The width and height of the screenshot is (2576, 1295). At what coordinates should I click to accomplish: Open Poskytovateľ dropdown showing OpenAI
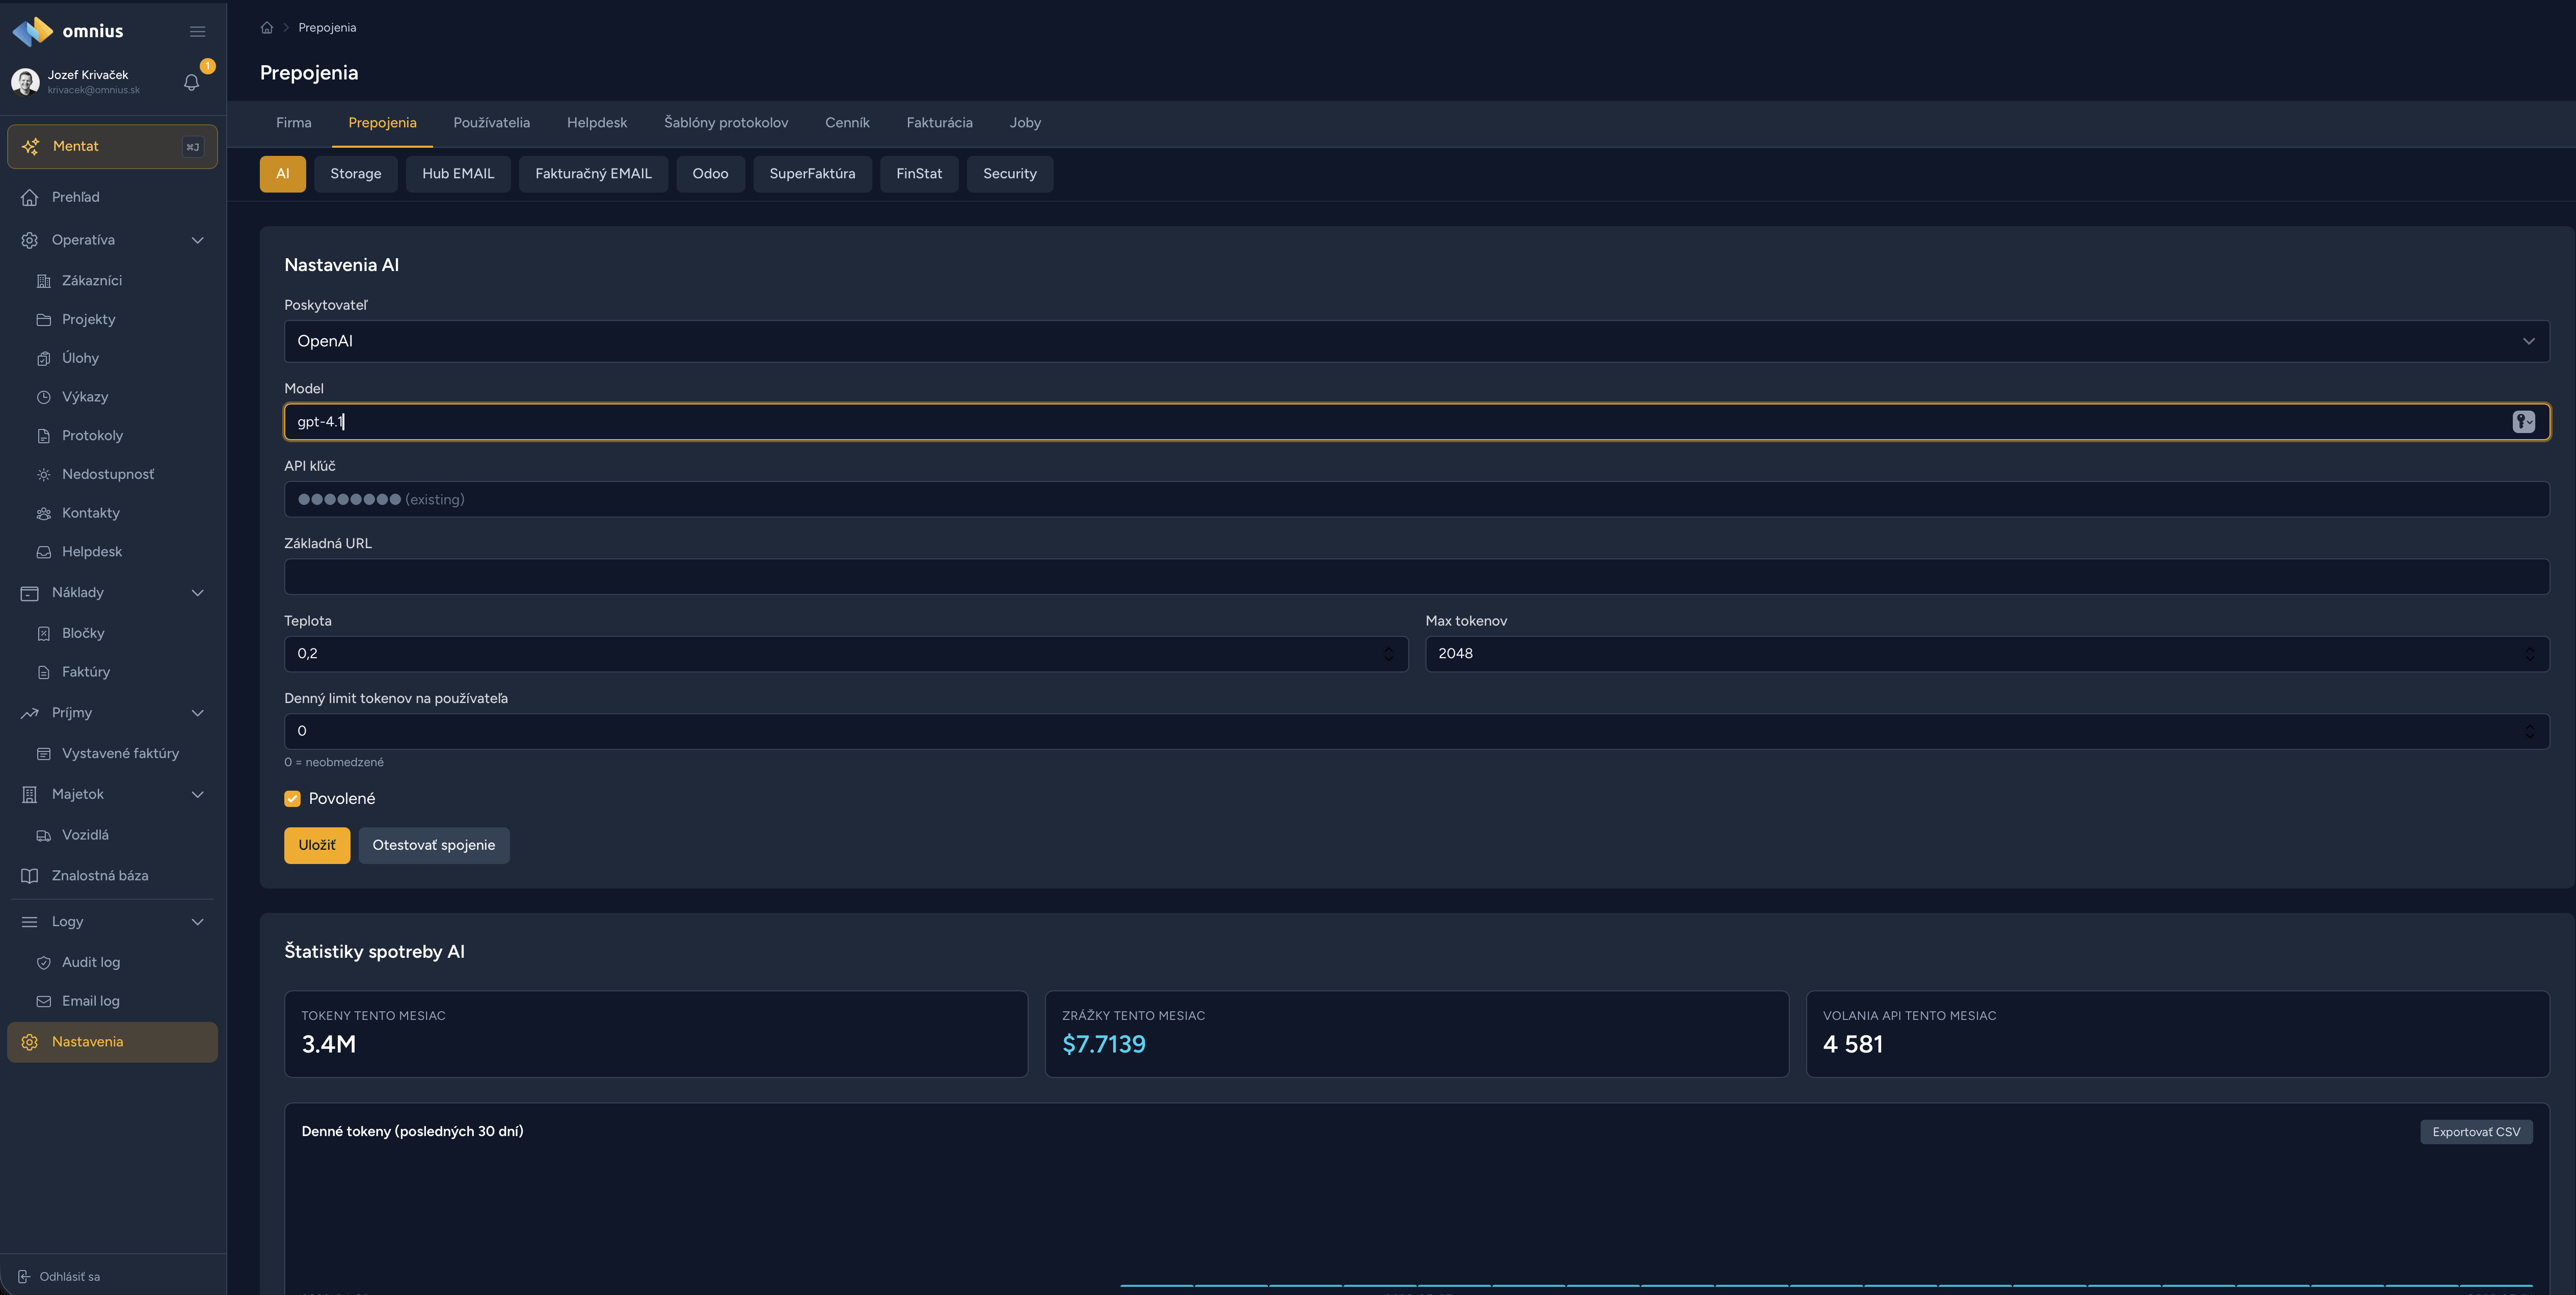(x=1416, y=341)
